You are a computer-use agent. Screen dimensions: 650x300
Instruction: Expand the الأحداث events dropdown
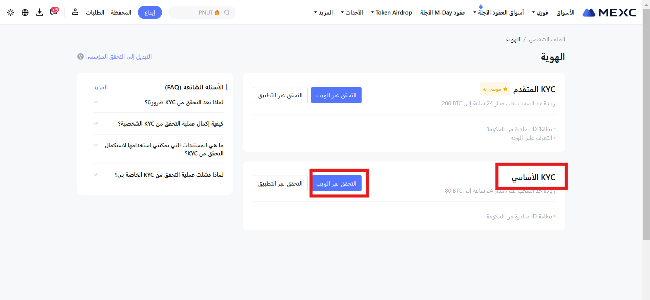point(352,13)
